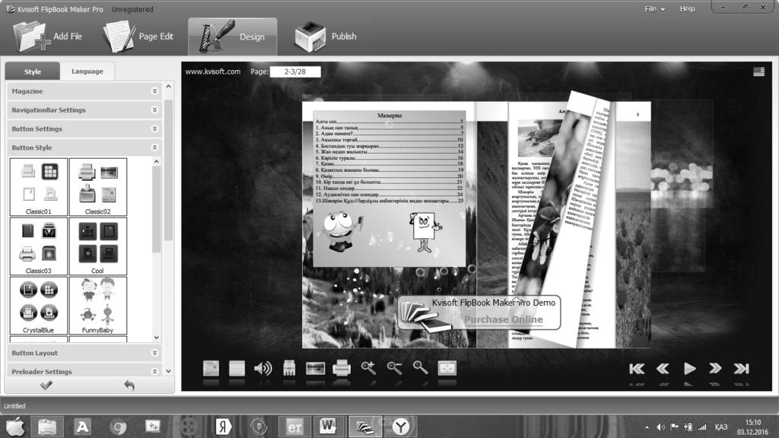Start auto play of the flipbook
Image resolution: width=779 pixels, height=438 pixels.
point(689,369)
